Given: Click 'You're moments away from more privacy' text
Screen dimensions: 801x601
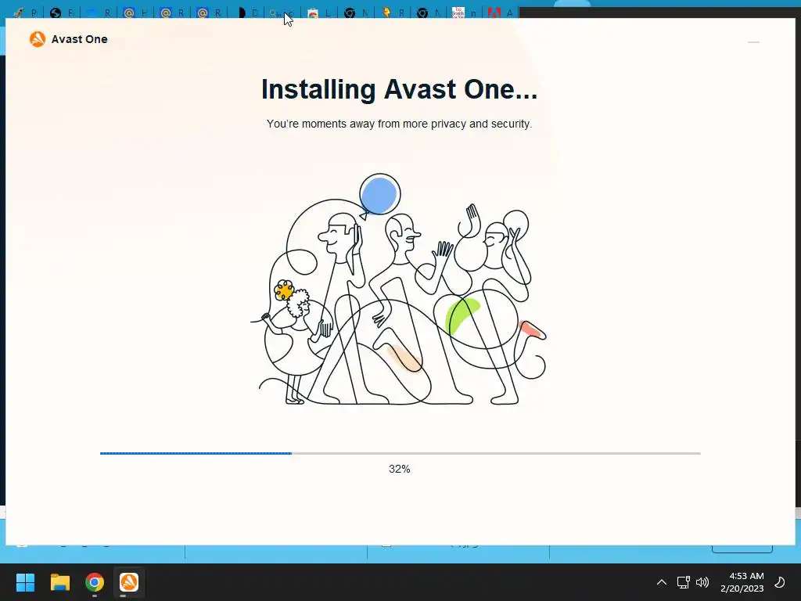Looking at the screenshot, I should coord(400,124).
